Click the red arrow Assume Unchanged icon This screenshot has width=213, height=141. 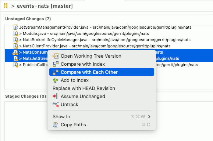pyautogui.click(x=55, y=96)
